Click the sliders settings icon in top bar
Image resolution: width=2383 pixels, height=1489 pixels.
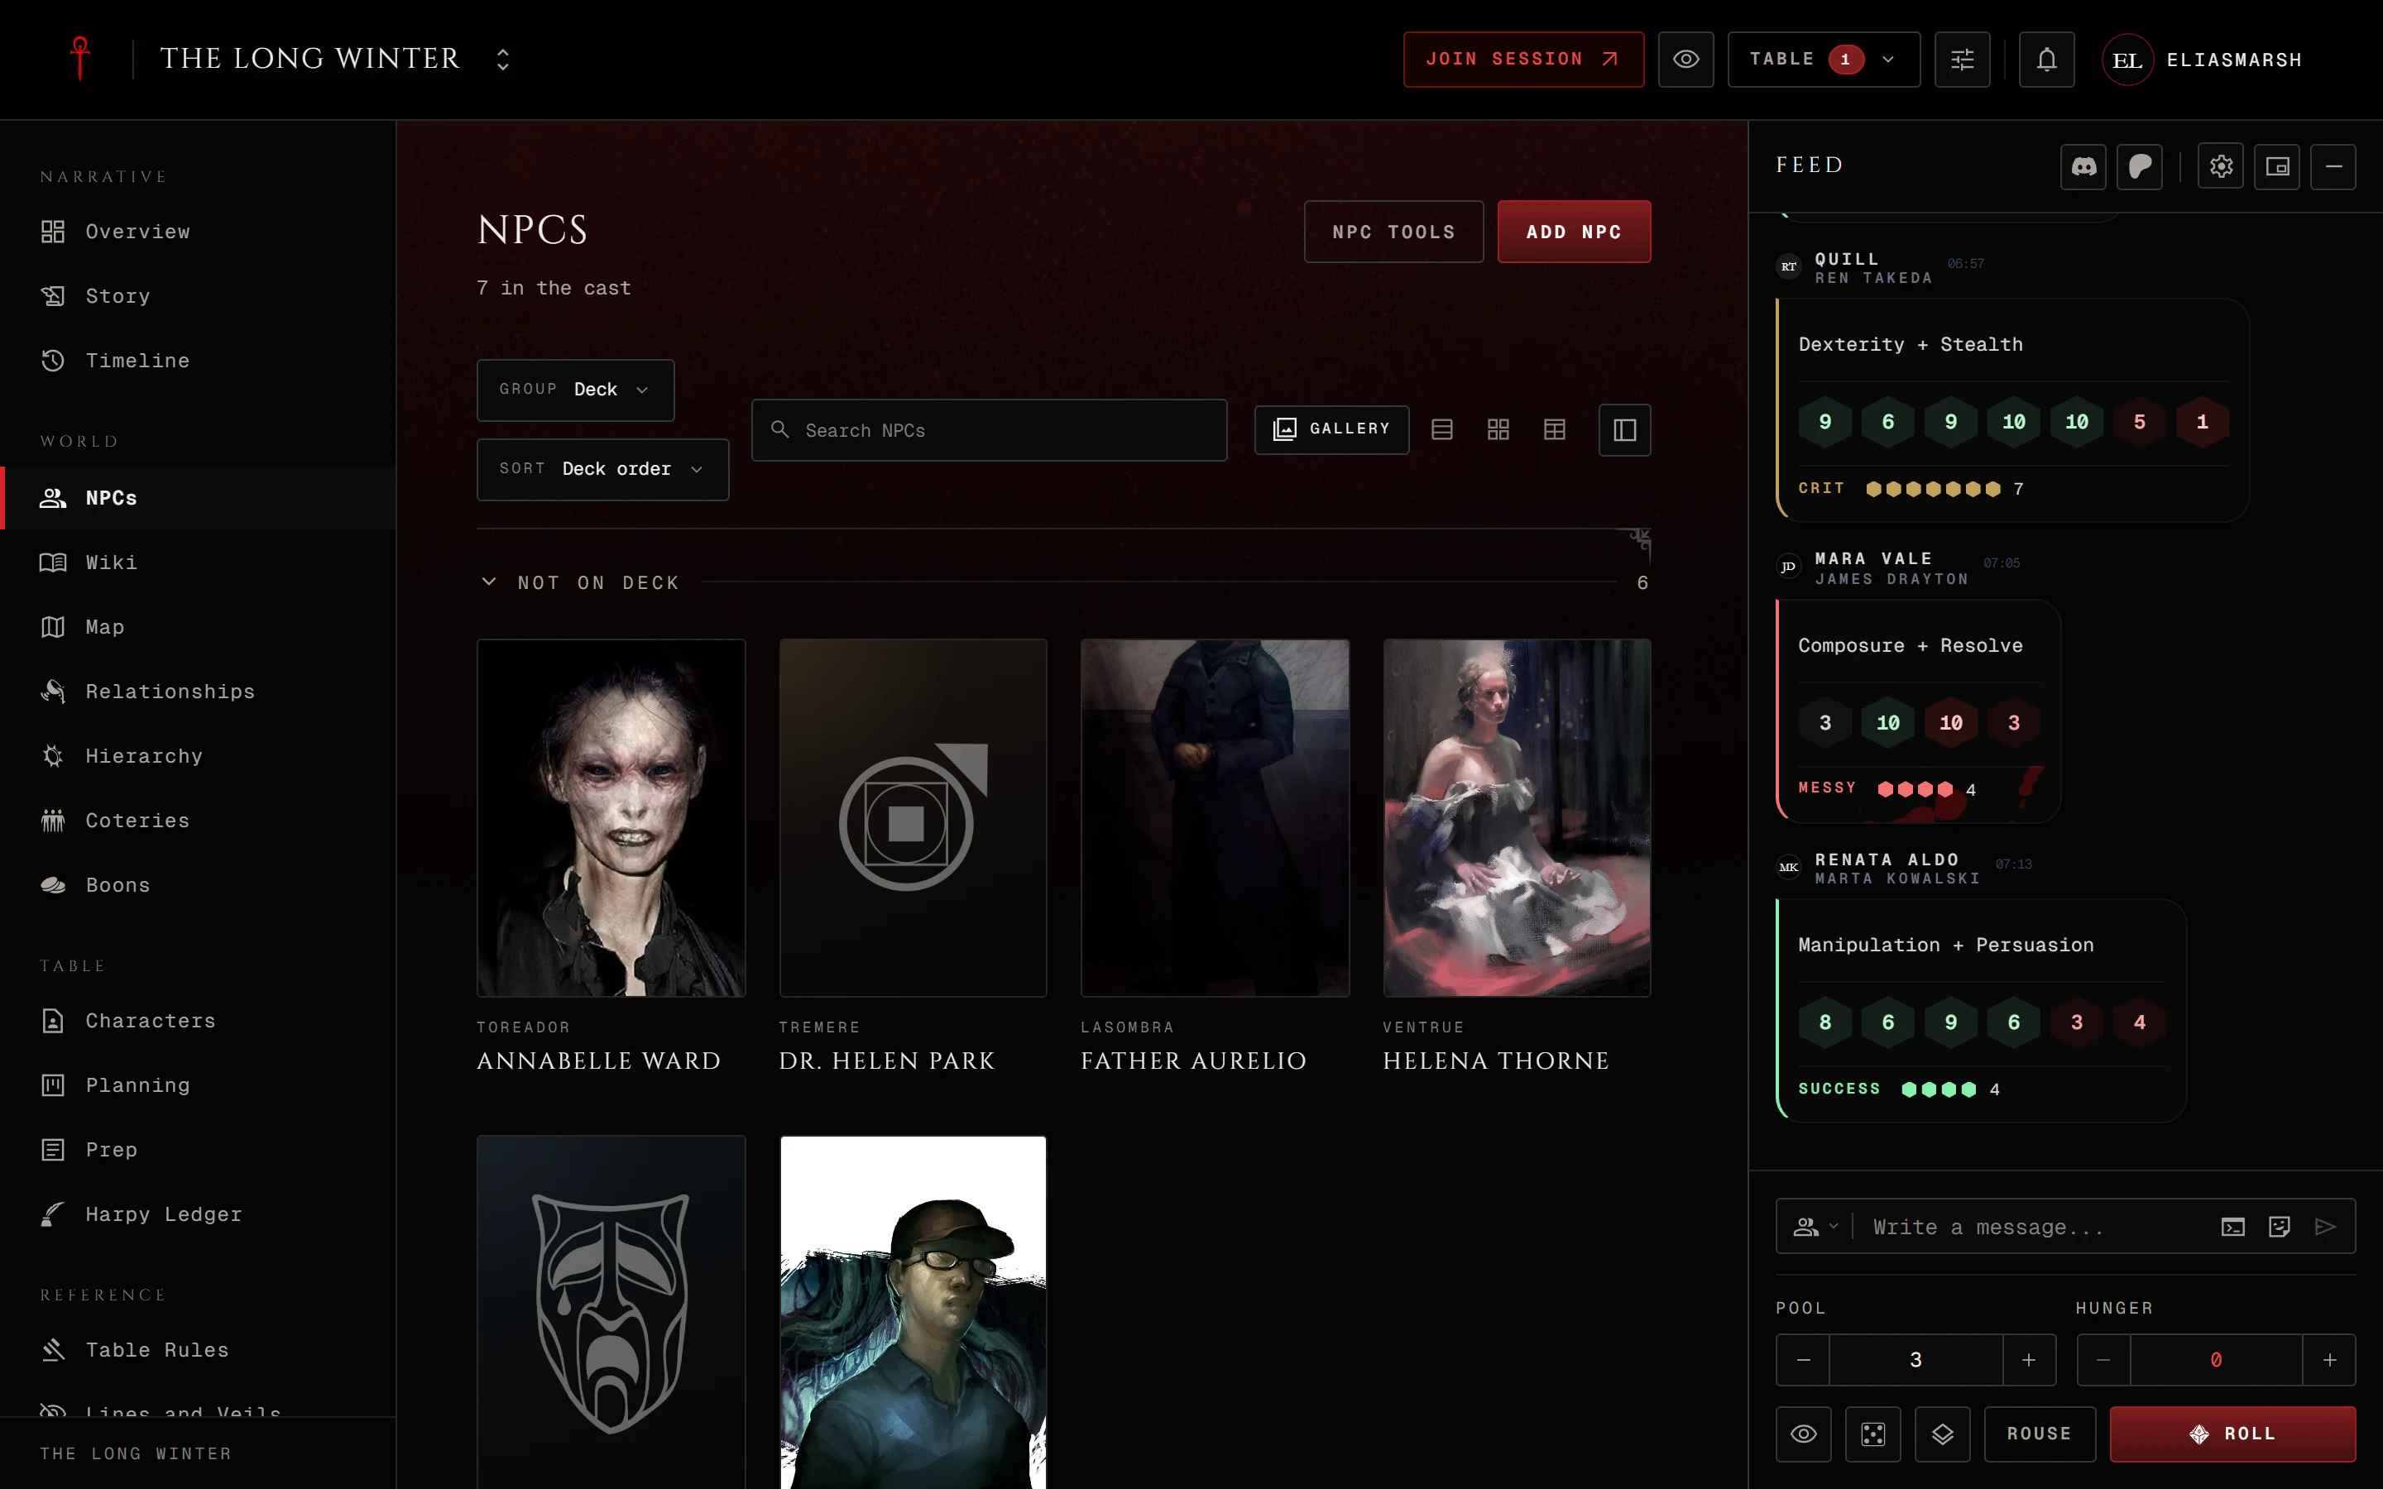point(1962,59)
